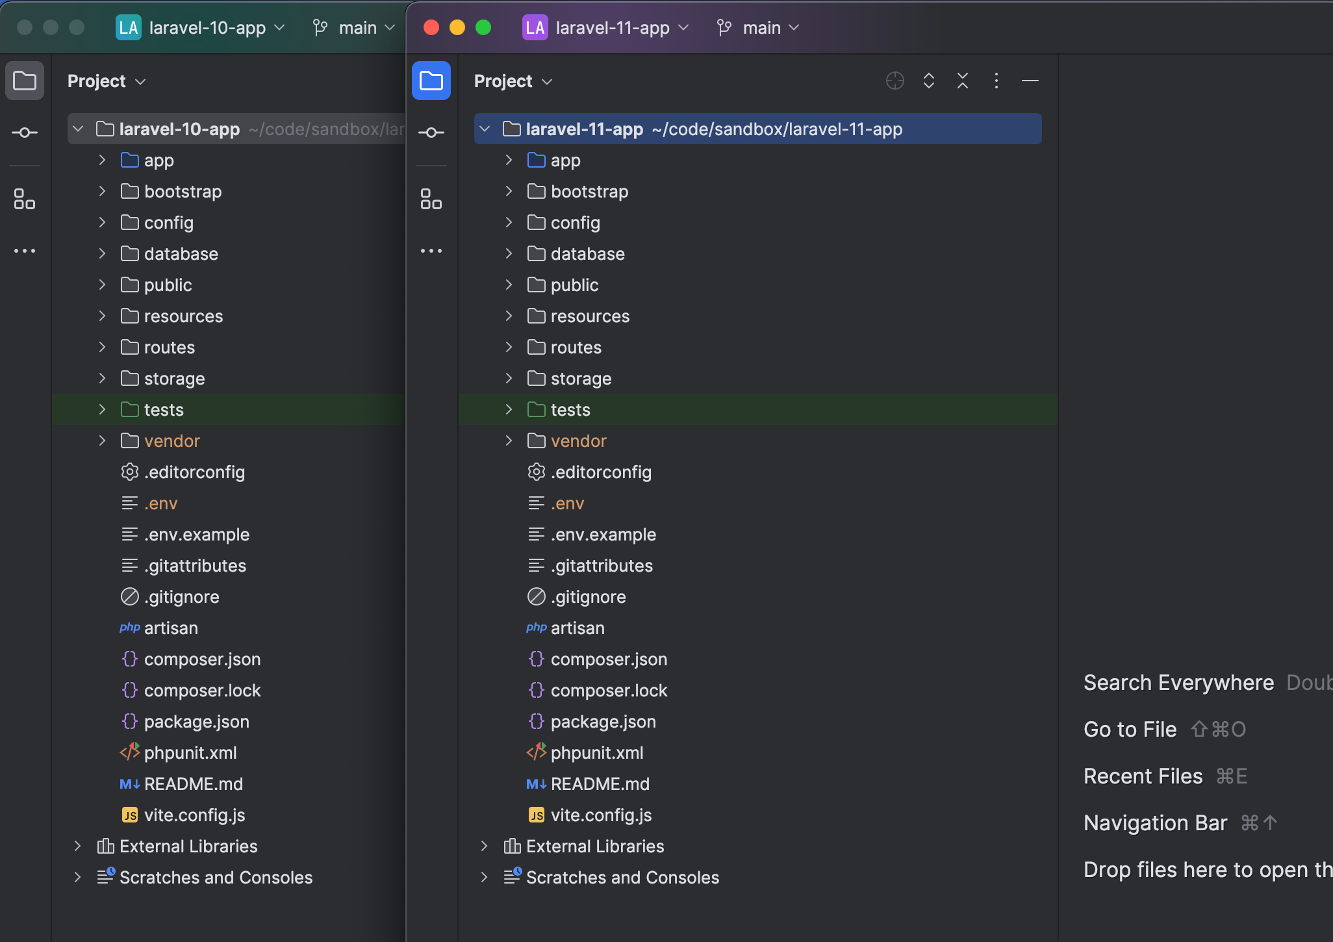The image size is (1333, 942).
Task: Open Structure tool window in laravel-11-app
Action: 431,199
